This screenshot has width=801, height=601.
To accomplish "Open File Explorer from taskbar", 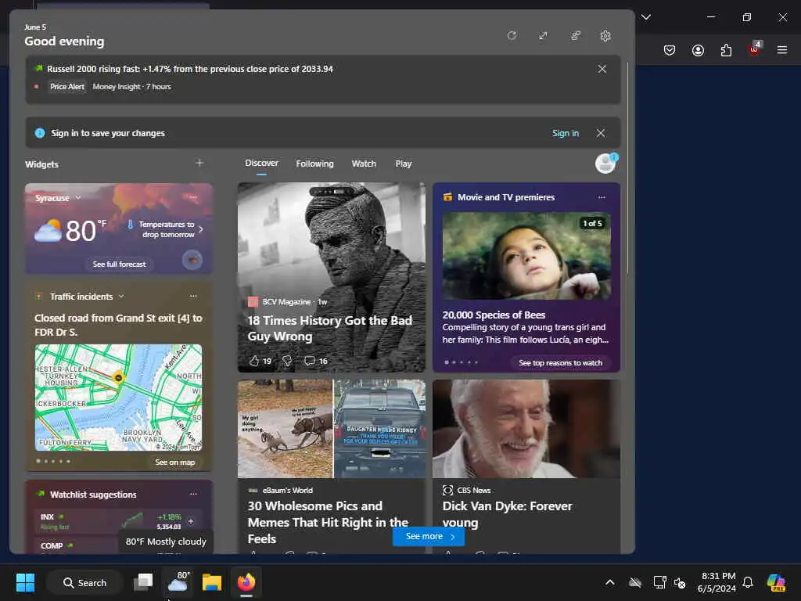I will pyautogui.click(x=211, y=582).
